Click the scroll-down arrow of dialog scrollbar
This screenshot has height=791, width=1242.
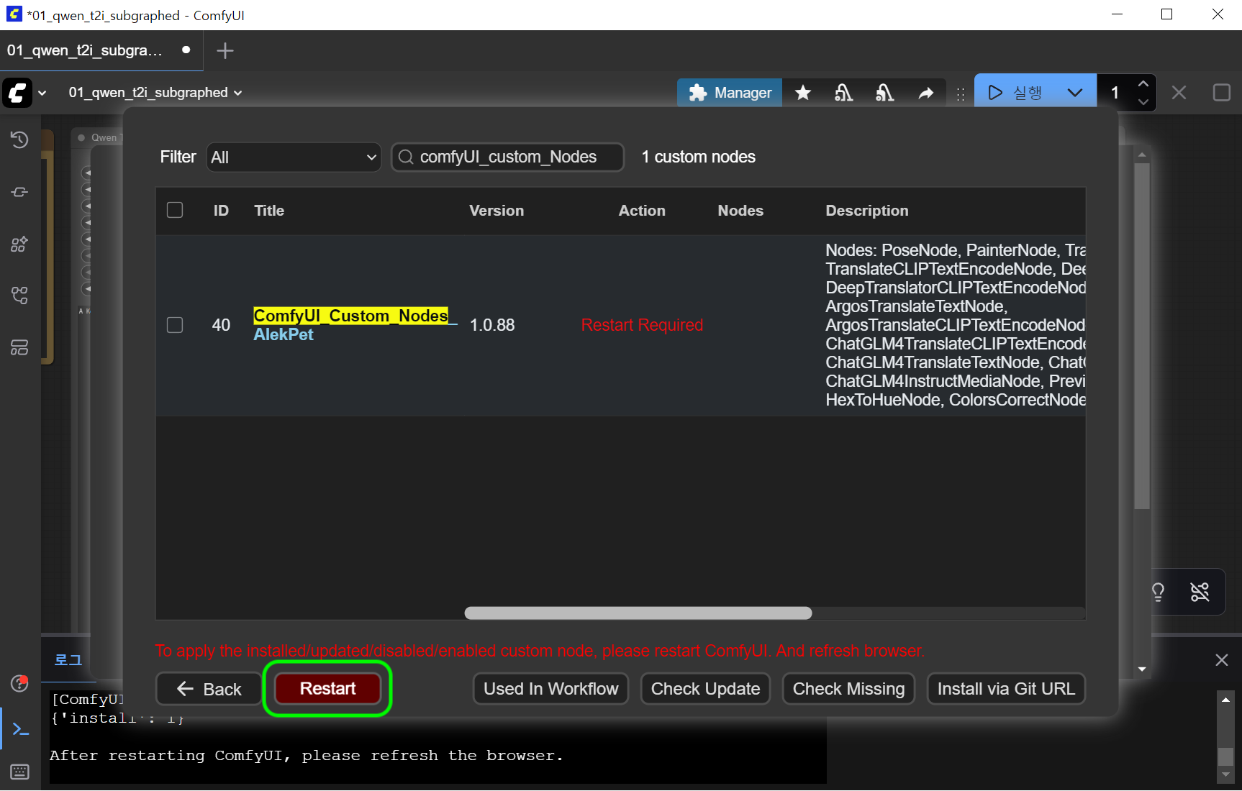1142,669
